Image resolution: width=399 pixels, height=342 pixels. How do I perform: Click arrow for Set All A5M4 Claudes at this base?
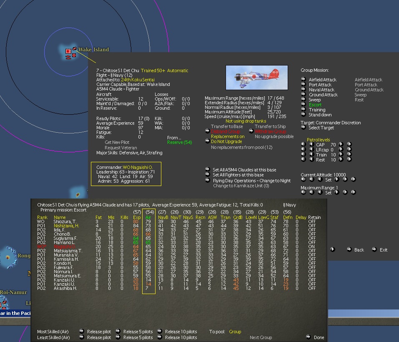point(207,169)
